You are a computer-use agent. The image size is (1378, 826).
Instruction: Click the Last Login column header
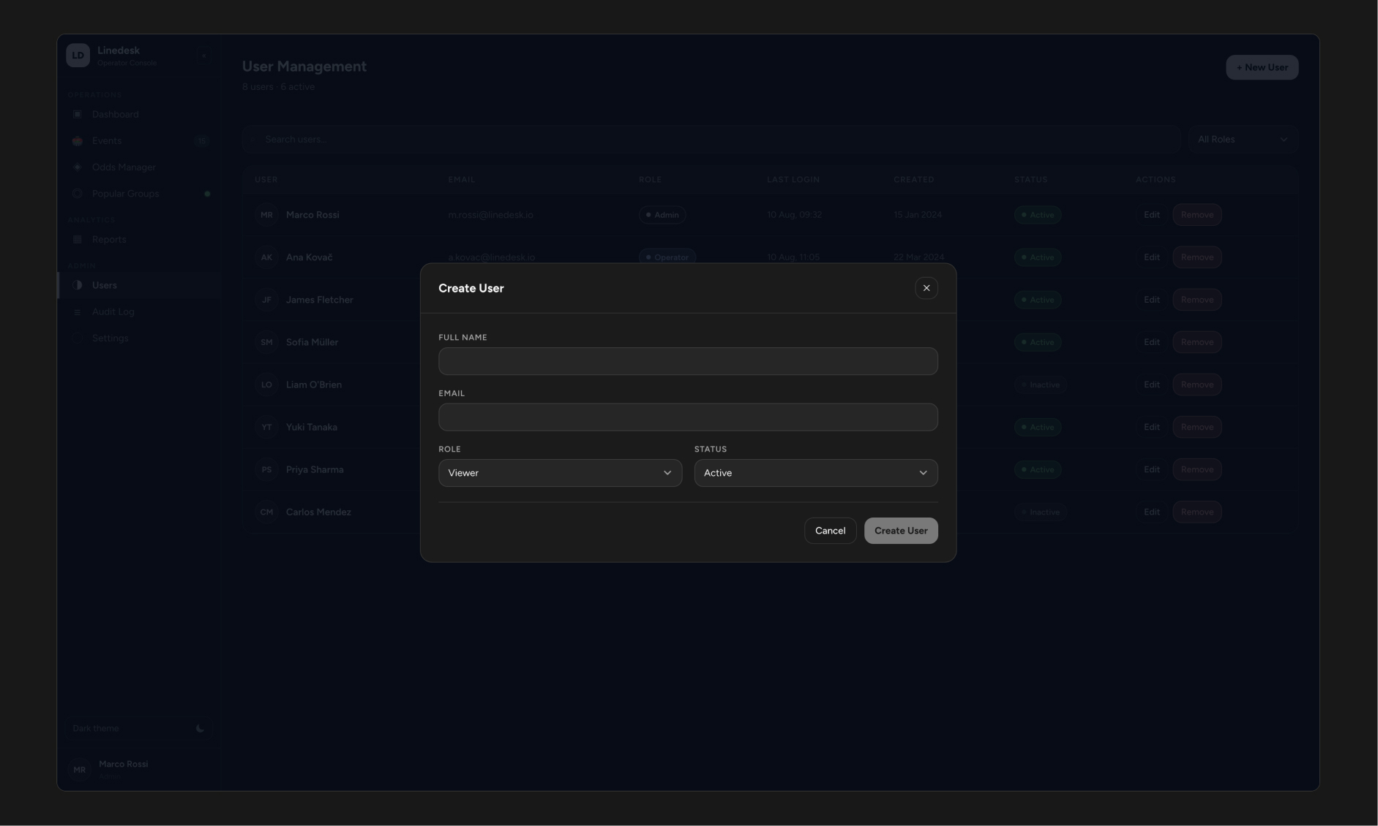793,180
